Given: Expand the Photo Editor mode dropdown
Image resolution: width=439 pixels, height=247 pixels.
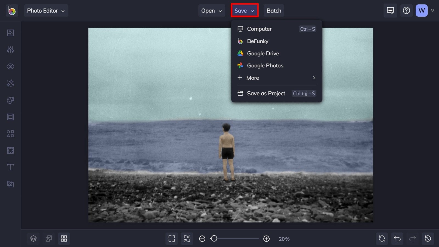Looking at the screenshot, I should (x=46, y=11).
